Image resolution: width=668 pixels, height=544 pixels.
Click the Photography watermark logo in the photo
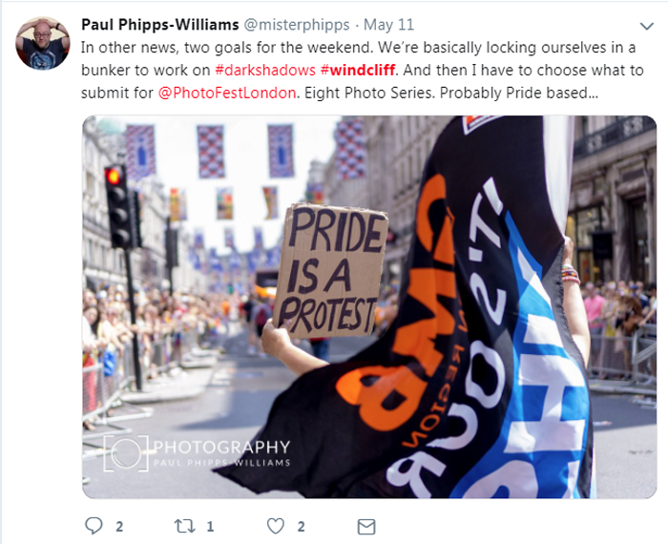click(197, 453)
